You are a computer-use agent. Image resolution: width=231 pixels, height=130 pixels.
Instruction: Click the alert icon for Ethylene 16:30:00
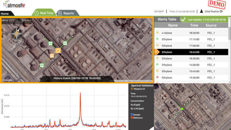pyautogui.click(x=157, y=58)
